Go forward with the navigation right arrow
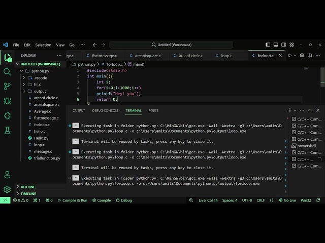Image resolution: width=325 pixels, height=243 pixels. tap(103, 45)
